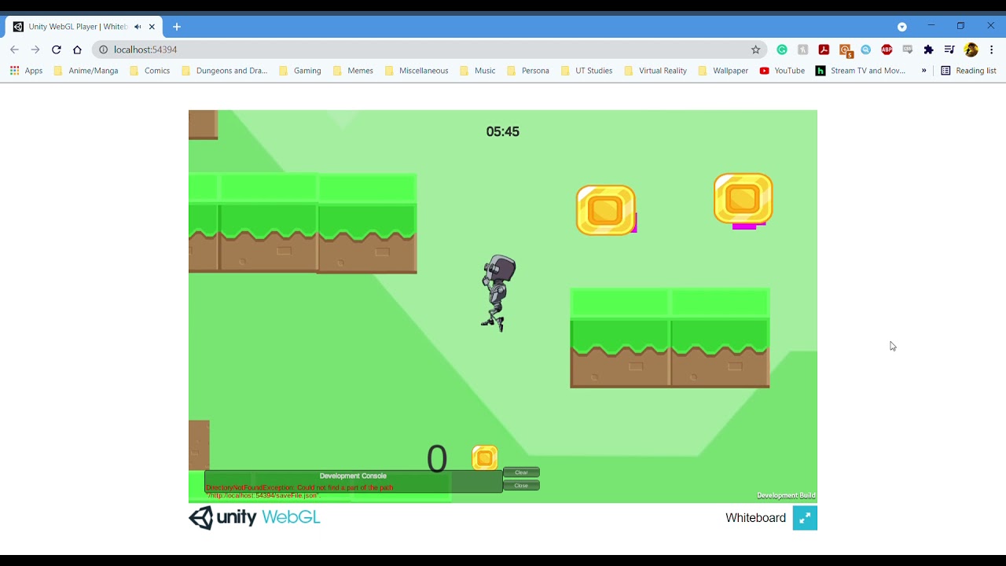Open the Miscellaneous bookmark folder

(416, 71)
